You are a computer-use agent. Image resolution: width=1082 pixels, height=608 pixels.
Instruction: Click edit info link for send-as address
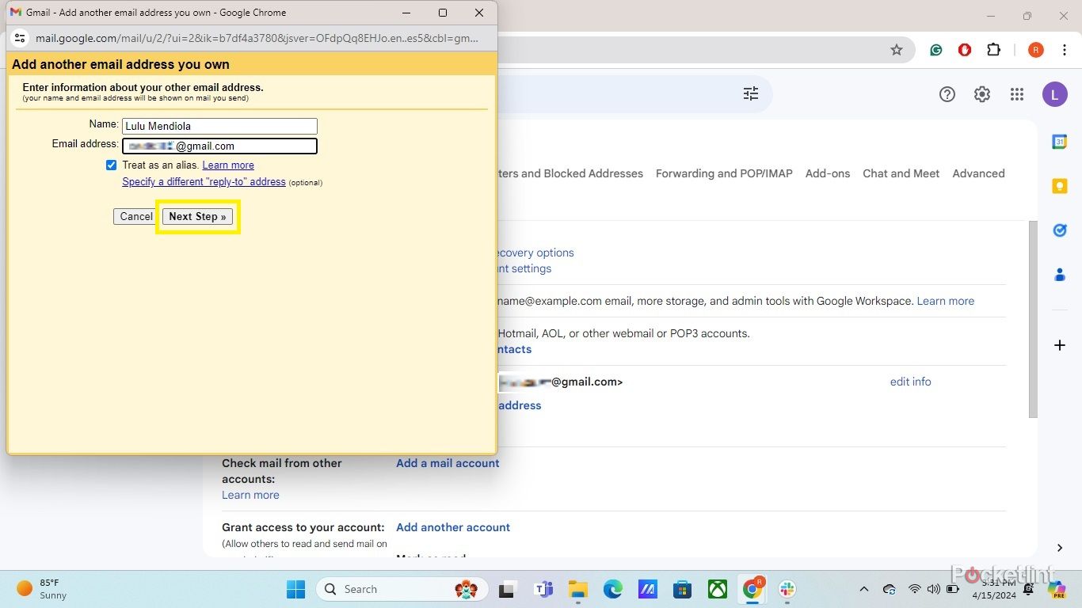point(911,382)
